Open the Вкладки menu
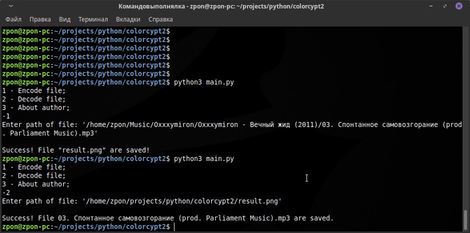470x233 pixels. 128,19
